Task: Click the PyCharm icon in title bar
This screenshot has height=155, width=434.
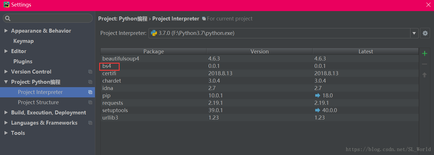Action: (x=6, y=5)
